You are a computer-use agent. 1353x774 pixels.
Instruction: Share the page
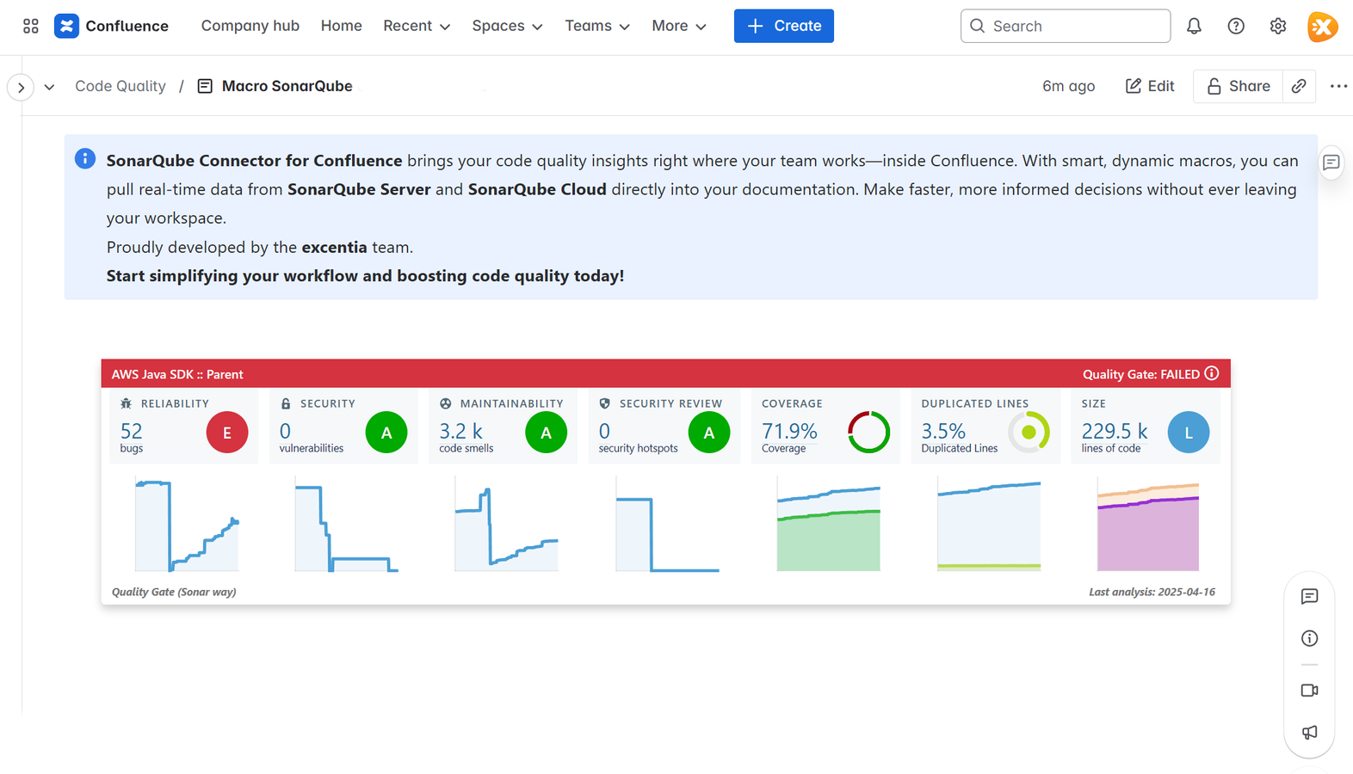(1238, 86)
